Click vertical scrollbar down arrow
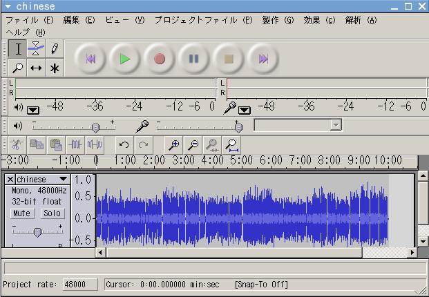The width and height of the screenshot is (429, 297). tap(423, 241)
